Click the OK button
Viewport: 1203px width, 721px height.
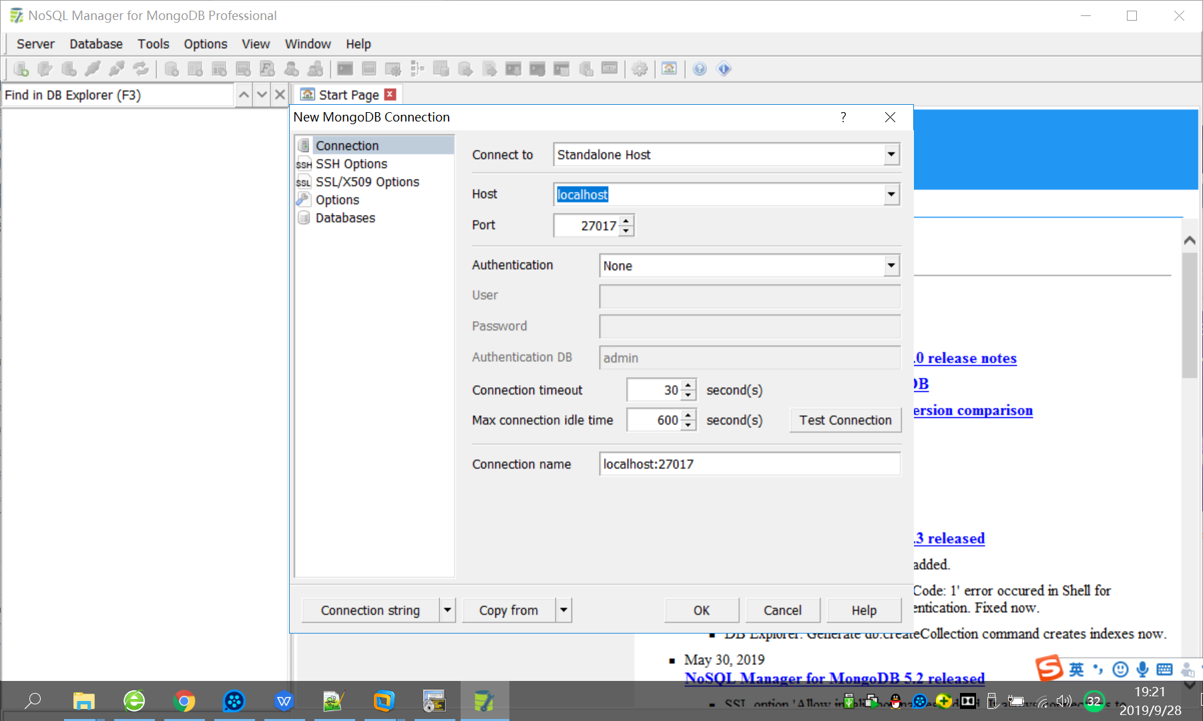click(x=702, y=610)
